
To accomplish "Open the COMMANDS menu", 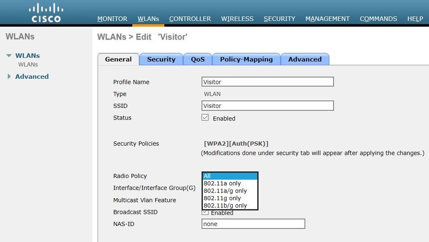I will tap(378, 18).
